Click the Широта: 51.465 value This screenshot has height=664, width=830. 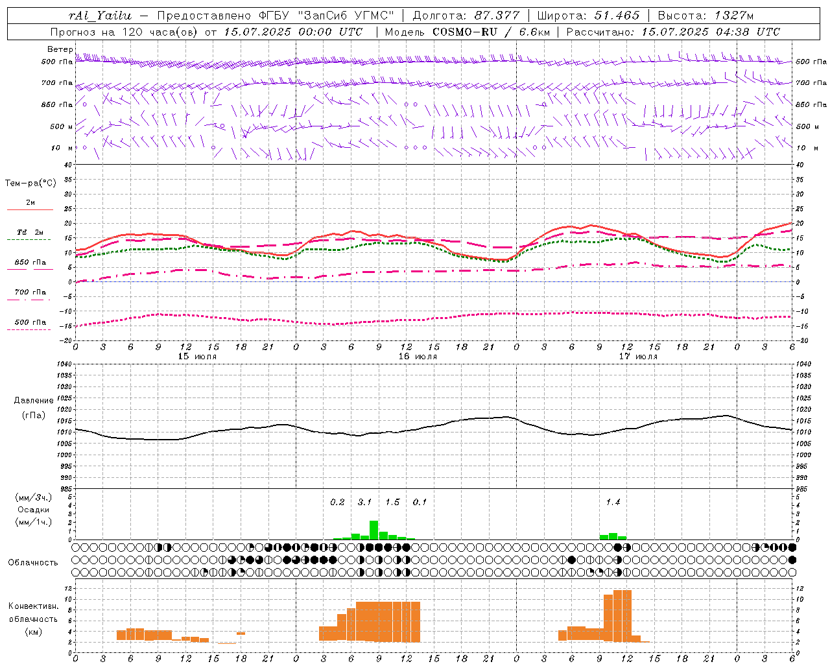(589, 16)
